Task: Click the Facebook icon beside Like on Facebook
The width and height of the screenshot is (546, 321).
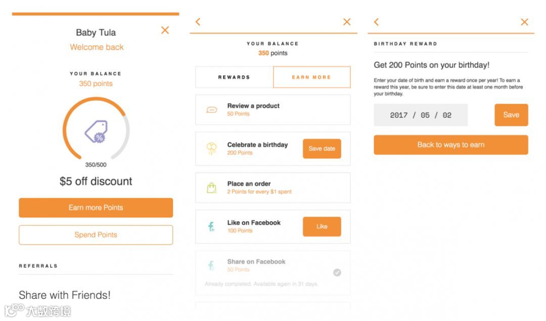Action: pyautogui.click(x=211, y=226)
